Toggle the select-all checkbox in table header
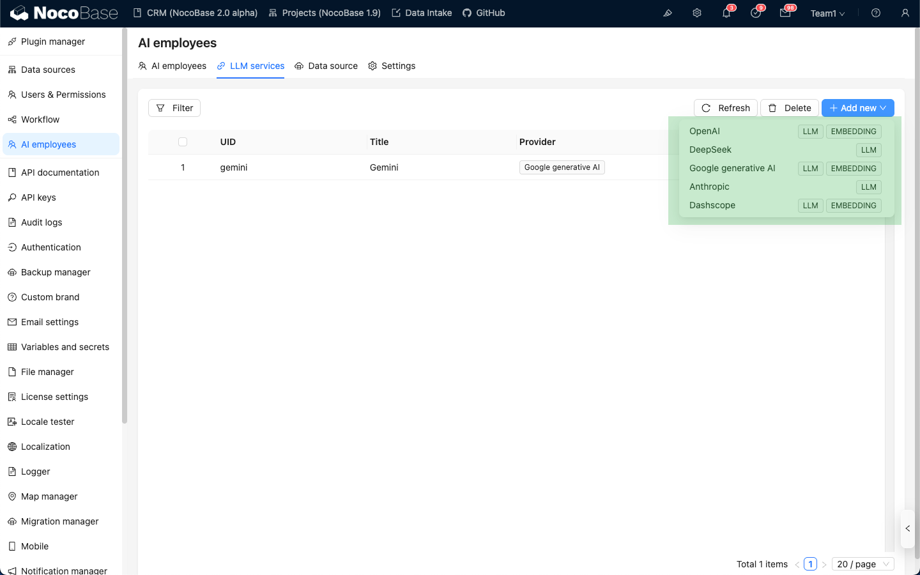The image size is (920, 575). (x=183, y=142)
